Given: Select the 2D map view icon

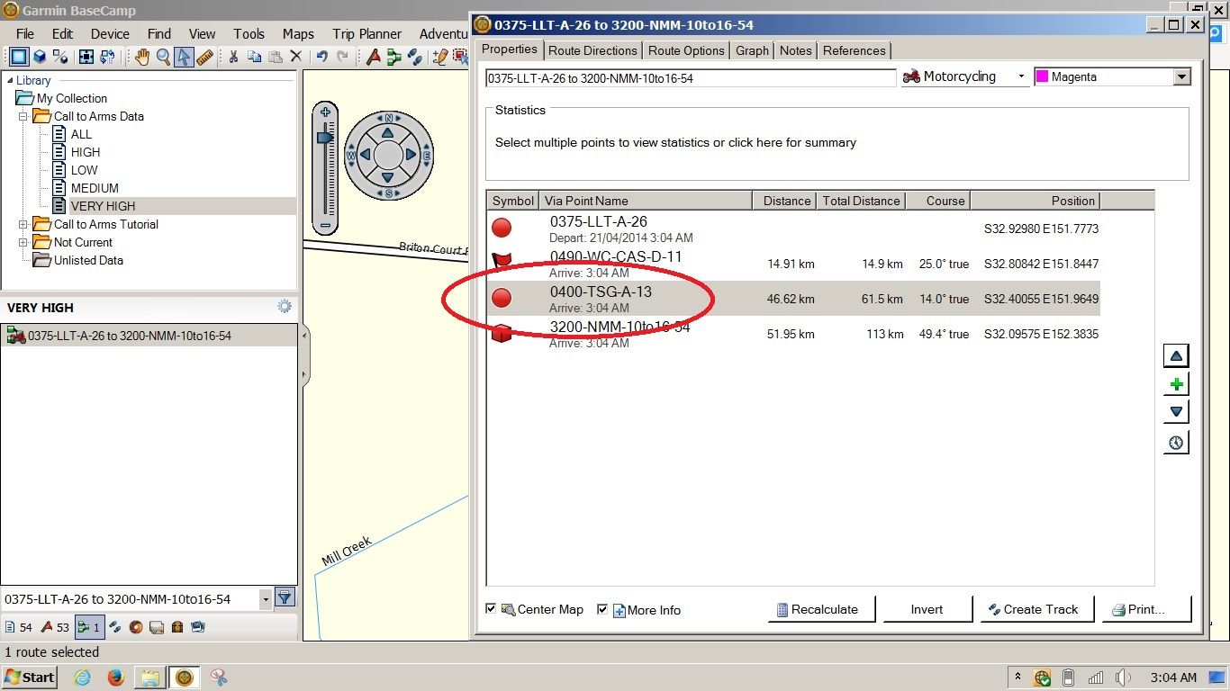Looking at the screenshot, I should click(x=19, y=57).
